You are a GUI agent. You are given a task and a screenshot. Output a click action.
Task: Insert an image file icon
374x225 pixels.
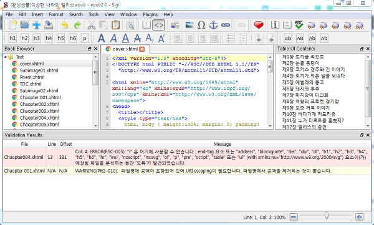(x=189, y=25)
